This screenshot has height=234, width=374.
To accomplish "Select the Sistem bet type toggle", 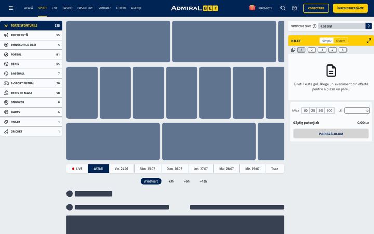I will 340,41.
